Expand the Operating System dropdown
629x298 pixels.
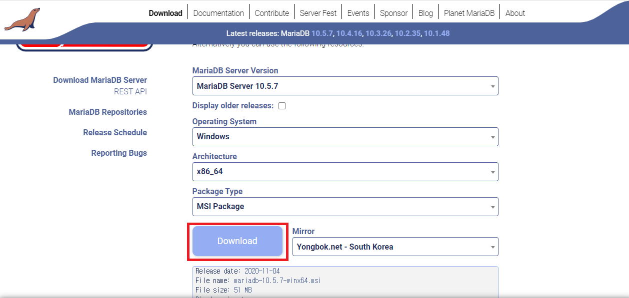click(345, 137)
